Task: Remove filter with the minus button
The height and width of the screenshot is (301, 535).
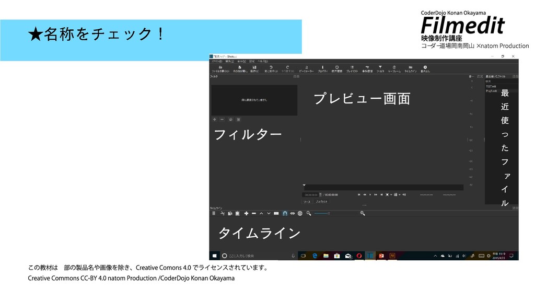Action: click(222, 120)
